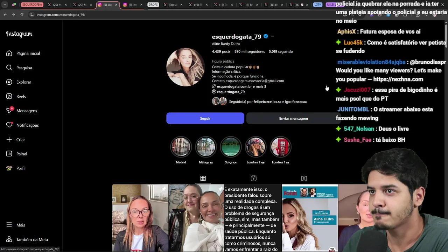Viewport: 448px width, 252px height.
Task: Click the address bar URL
Action: click(x=61, y=15)
